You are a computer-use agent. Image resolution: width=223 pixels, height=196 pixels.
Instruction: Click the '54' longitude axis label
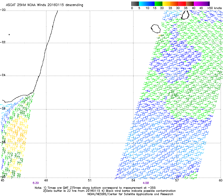[133, 180]
